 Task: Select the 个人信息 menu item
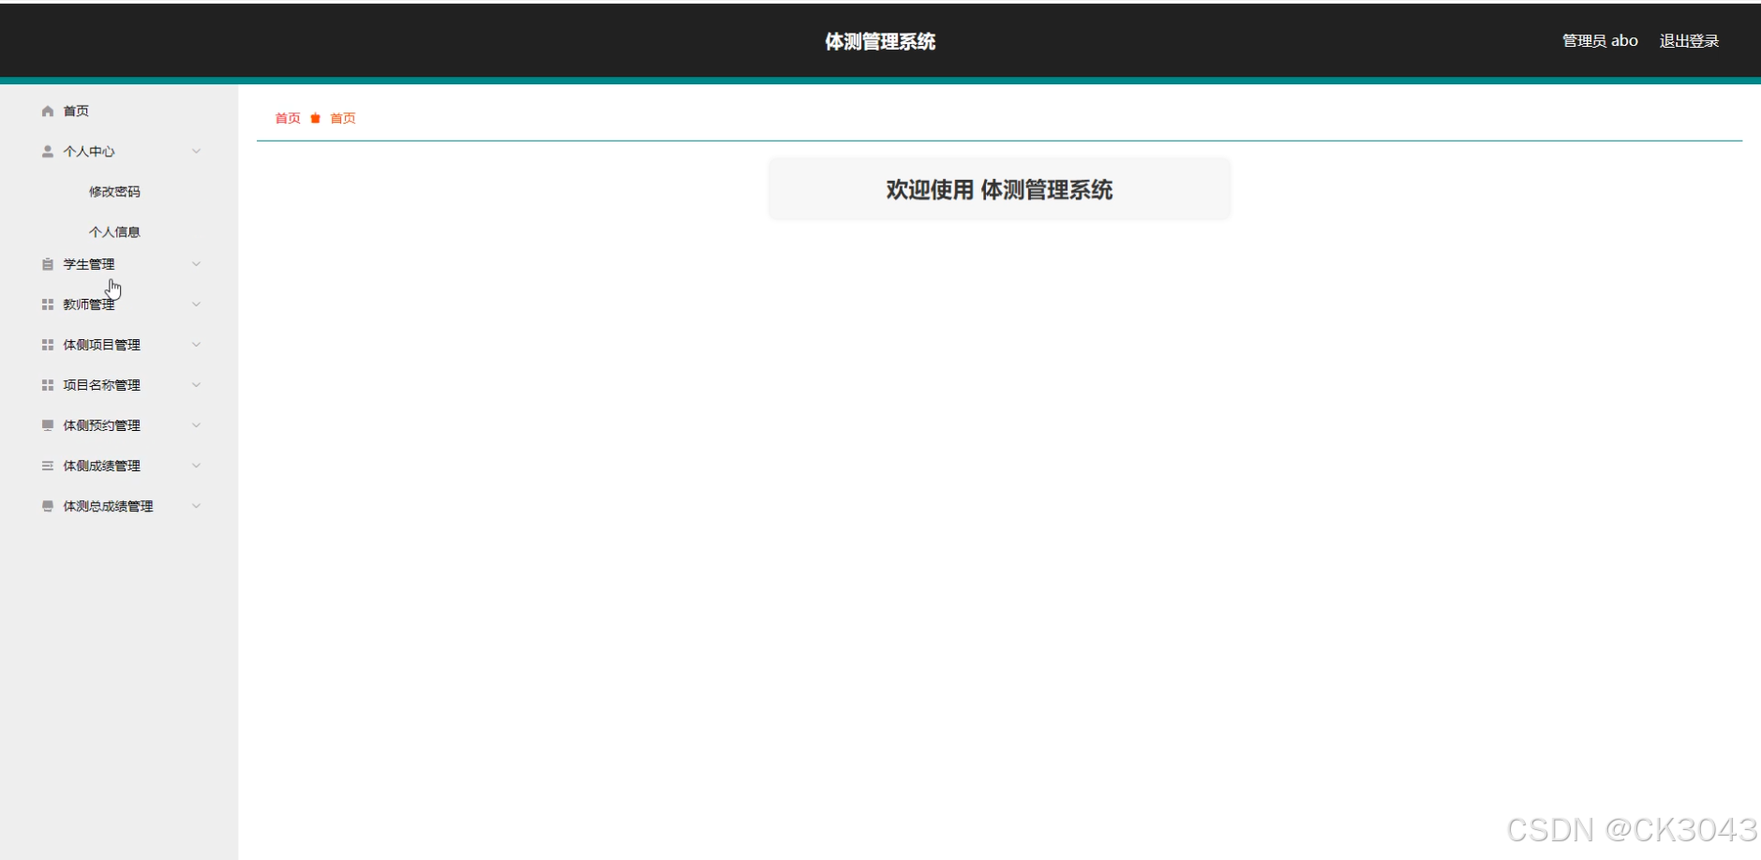(114, 230)
